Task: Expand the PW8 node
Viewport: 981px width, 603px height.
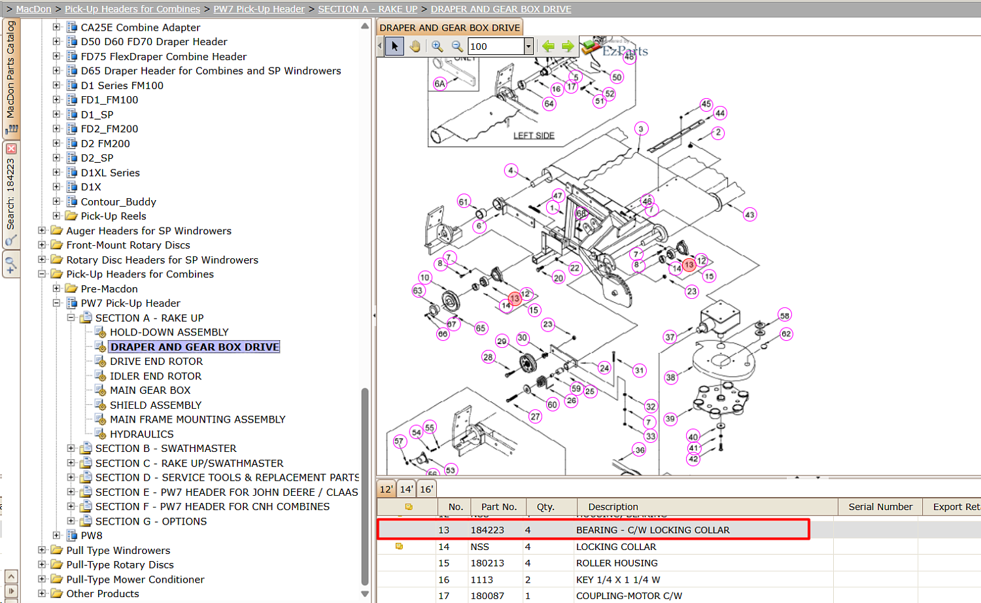Action: point(56,536)
